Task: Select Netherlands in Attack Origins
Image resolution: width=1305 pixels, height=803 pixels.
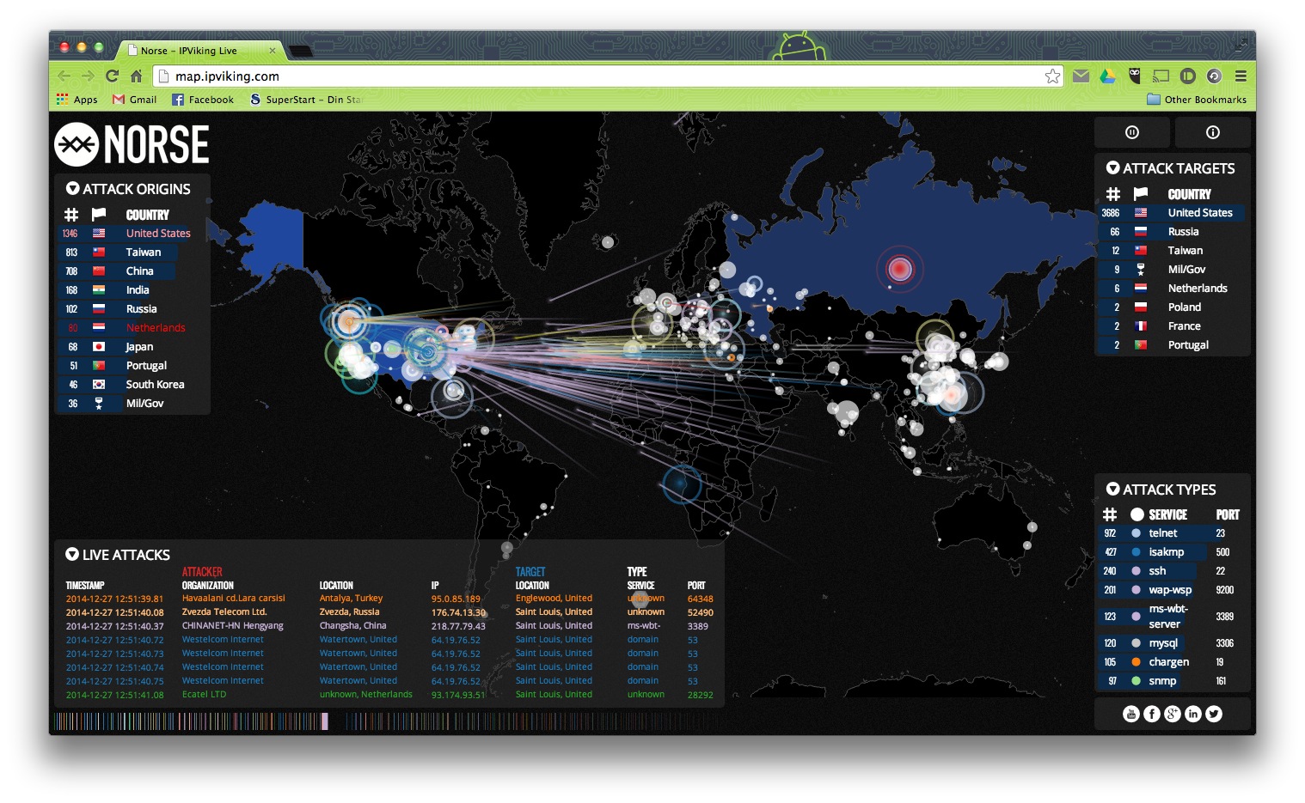Action: click(133, 328)
